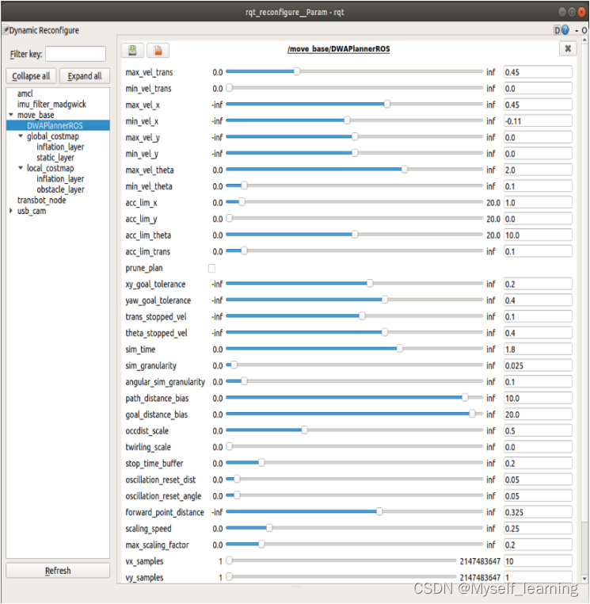Image resolution: width=590 pixels, height=604 pixels.
Task: Click the occdist_scale slider handle
Action: coord(304,430)
